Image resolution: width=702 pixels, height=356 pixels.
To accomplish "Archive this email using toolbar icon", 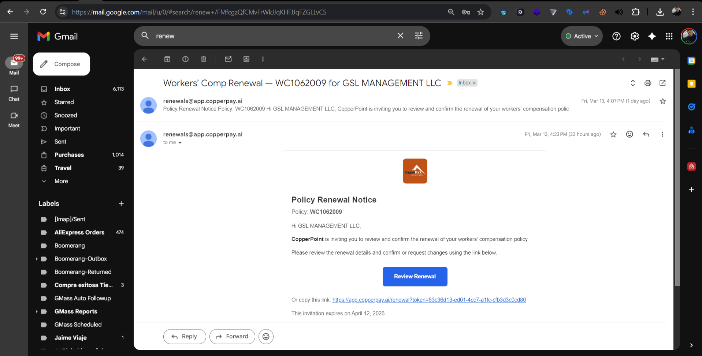I will 167,59.
